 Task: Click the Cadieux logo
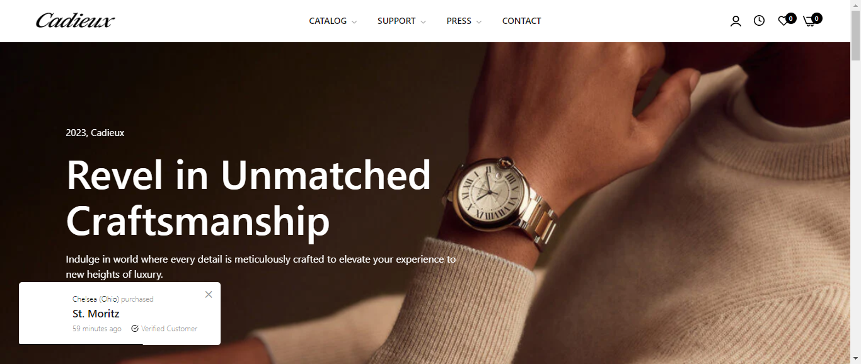pyautogui.click(x=75, y=21)
